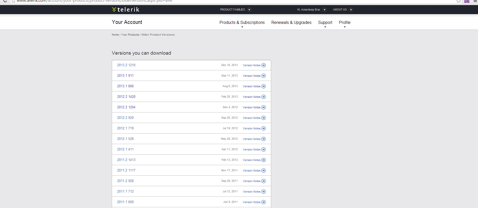Open Version Notes arrow for 2013.2 1210
Screen dimensions: 478x208
[263, 65]
